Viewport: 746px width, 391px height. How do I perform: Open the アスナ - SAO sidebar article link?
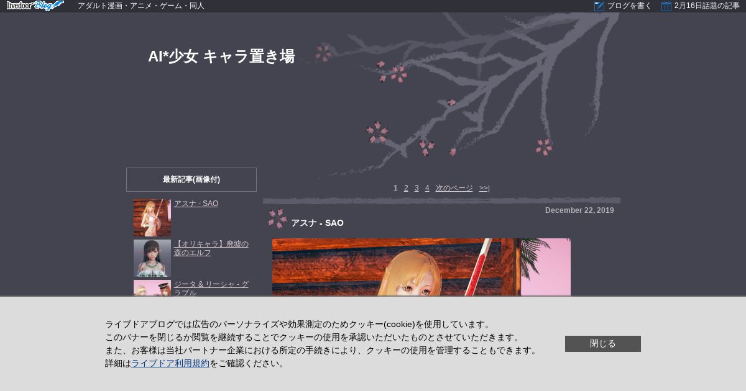(196, 204)
